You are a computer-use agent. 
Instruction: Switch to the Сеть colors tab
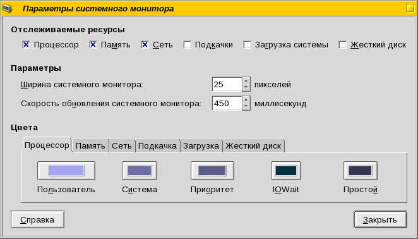[x=122, y=146]
